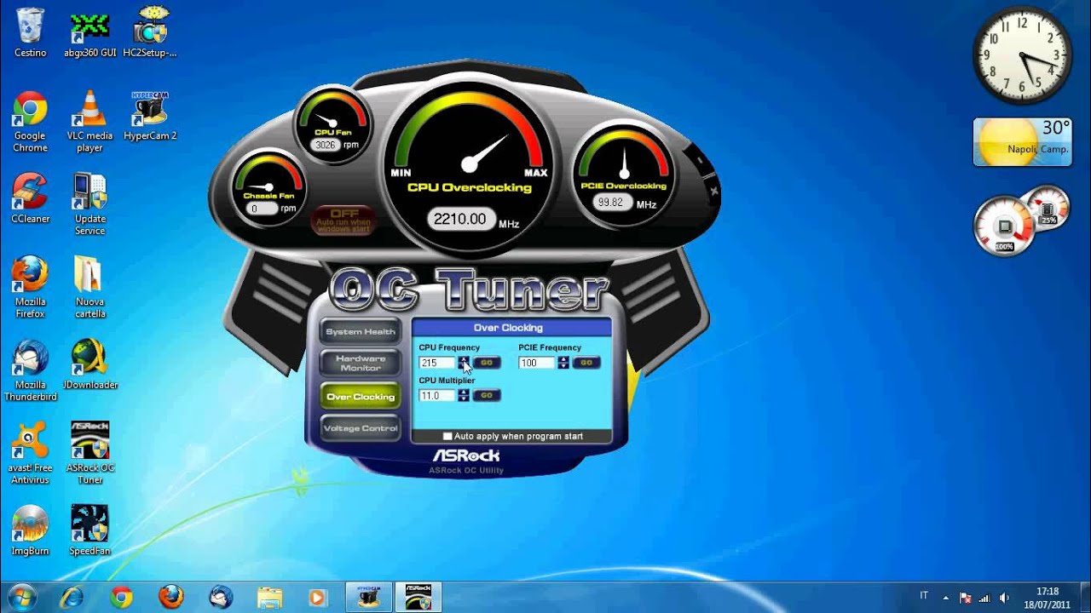Screen dimensions: 1091x613
Task: Open abgx360 GUI desktop shortcut
Action: [x=89, y=32]
